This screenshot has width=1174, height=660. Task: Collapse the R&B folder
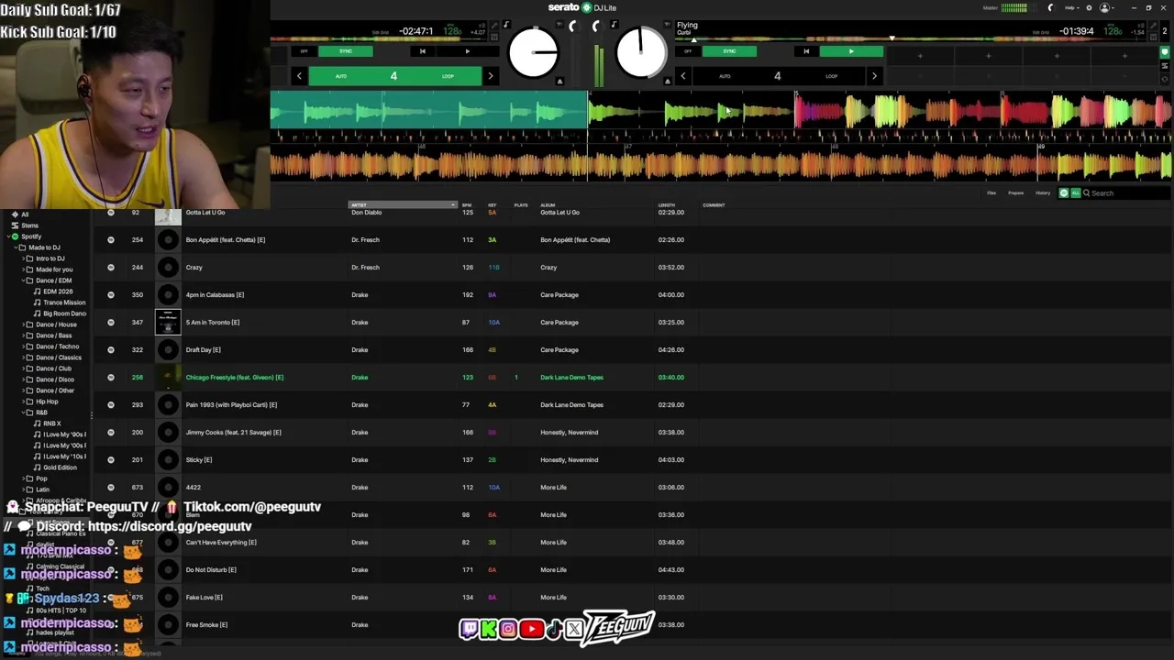[21, 412]
